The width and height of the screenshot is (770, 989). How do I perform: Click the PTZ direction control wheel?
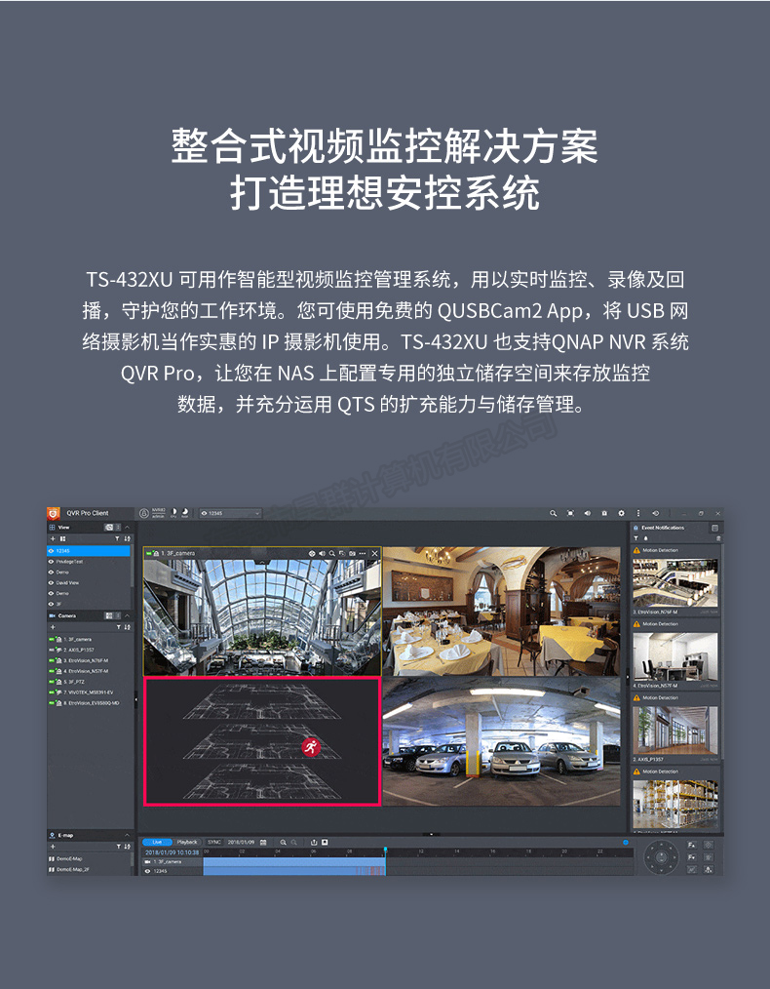click(x=661, y=857)
